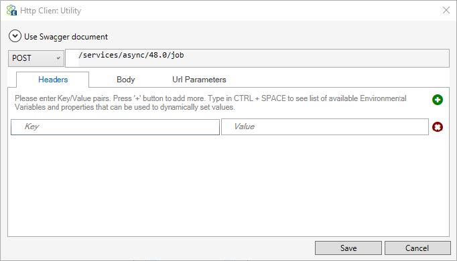Click the small arrow on the POST combo box
The height and width of the screenshot is (261, 457).
(58, 58)
